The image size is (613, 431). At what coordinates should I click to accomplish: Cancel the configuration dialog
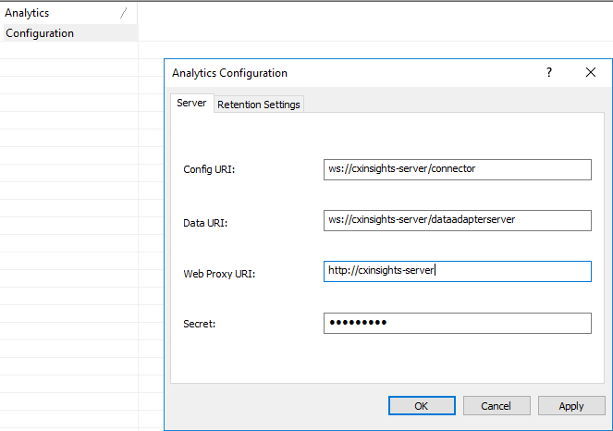click(x=496, y=406)
